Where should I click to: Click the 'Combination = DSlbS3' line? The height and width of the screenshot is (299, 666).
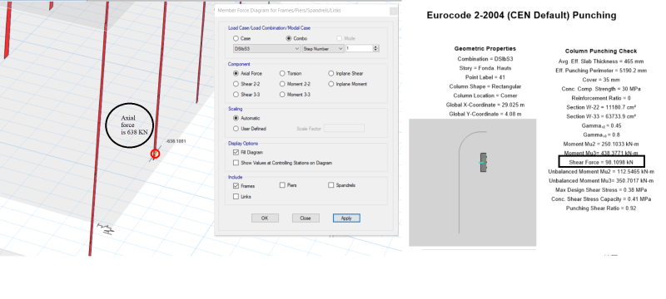pos(485,59)
